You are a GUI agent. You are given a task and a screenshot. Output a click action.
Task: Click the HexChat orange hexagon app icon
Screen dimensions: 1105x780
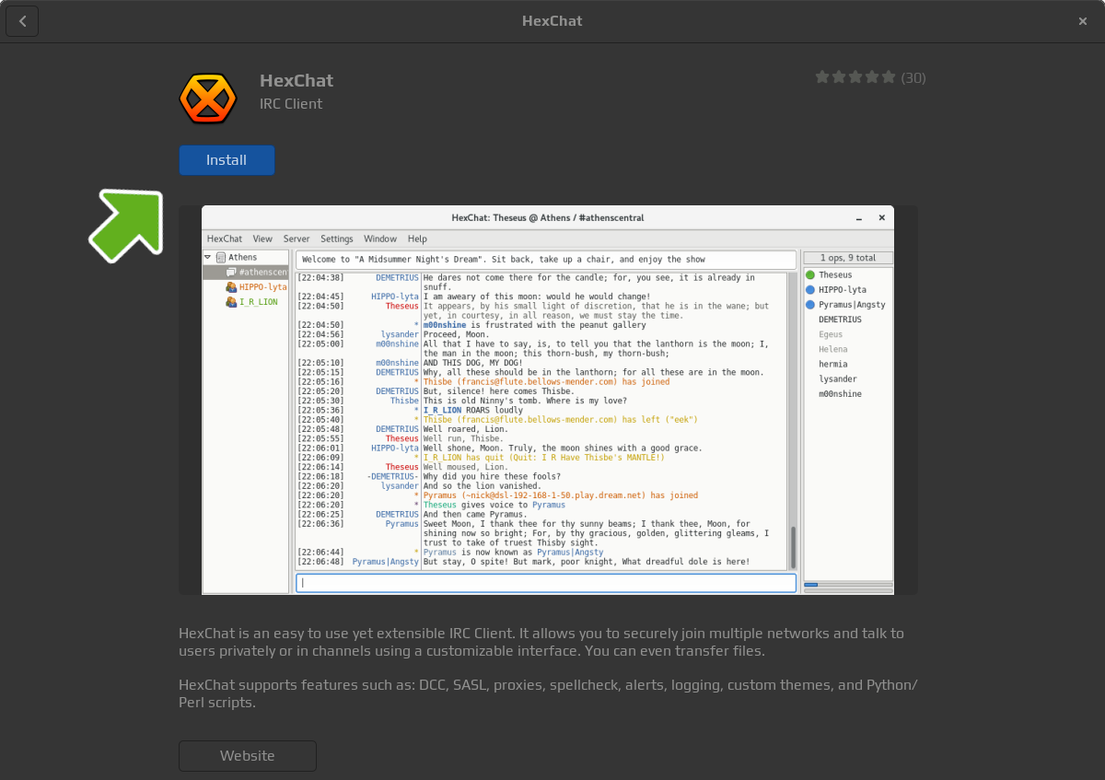coord(208,98)
